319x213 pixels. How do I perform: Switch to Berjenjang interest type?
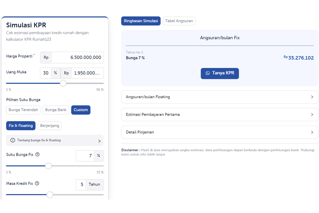tap(50, 126)
